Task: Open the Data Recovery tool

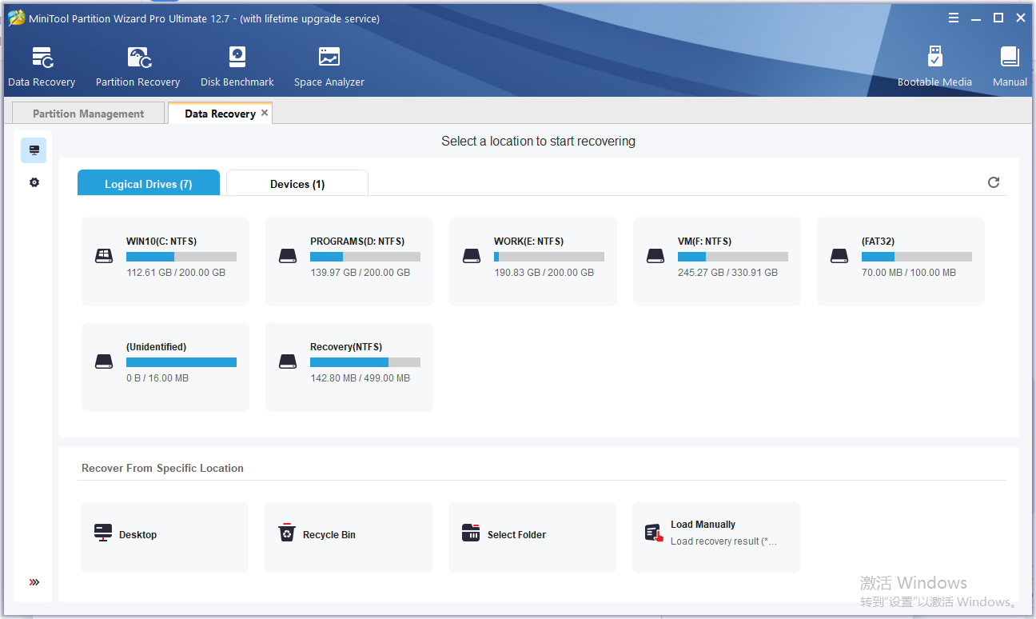Action: pos(41,66)
